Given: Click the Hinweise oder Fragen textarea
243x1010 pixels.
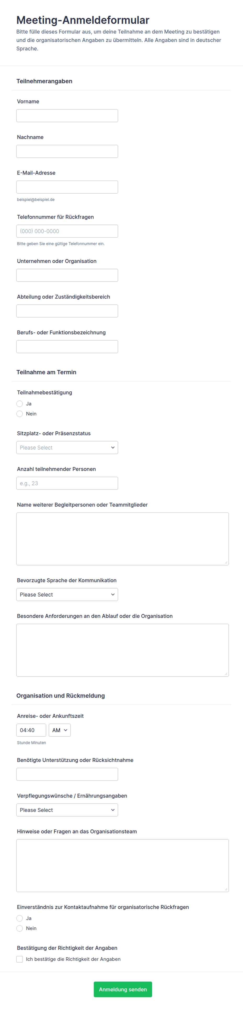Looking at the screenshot, I should pyautogui.click(x=123, y=866).
